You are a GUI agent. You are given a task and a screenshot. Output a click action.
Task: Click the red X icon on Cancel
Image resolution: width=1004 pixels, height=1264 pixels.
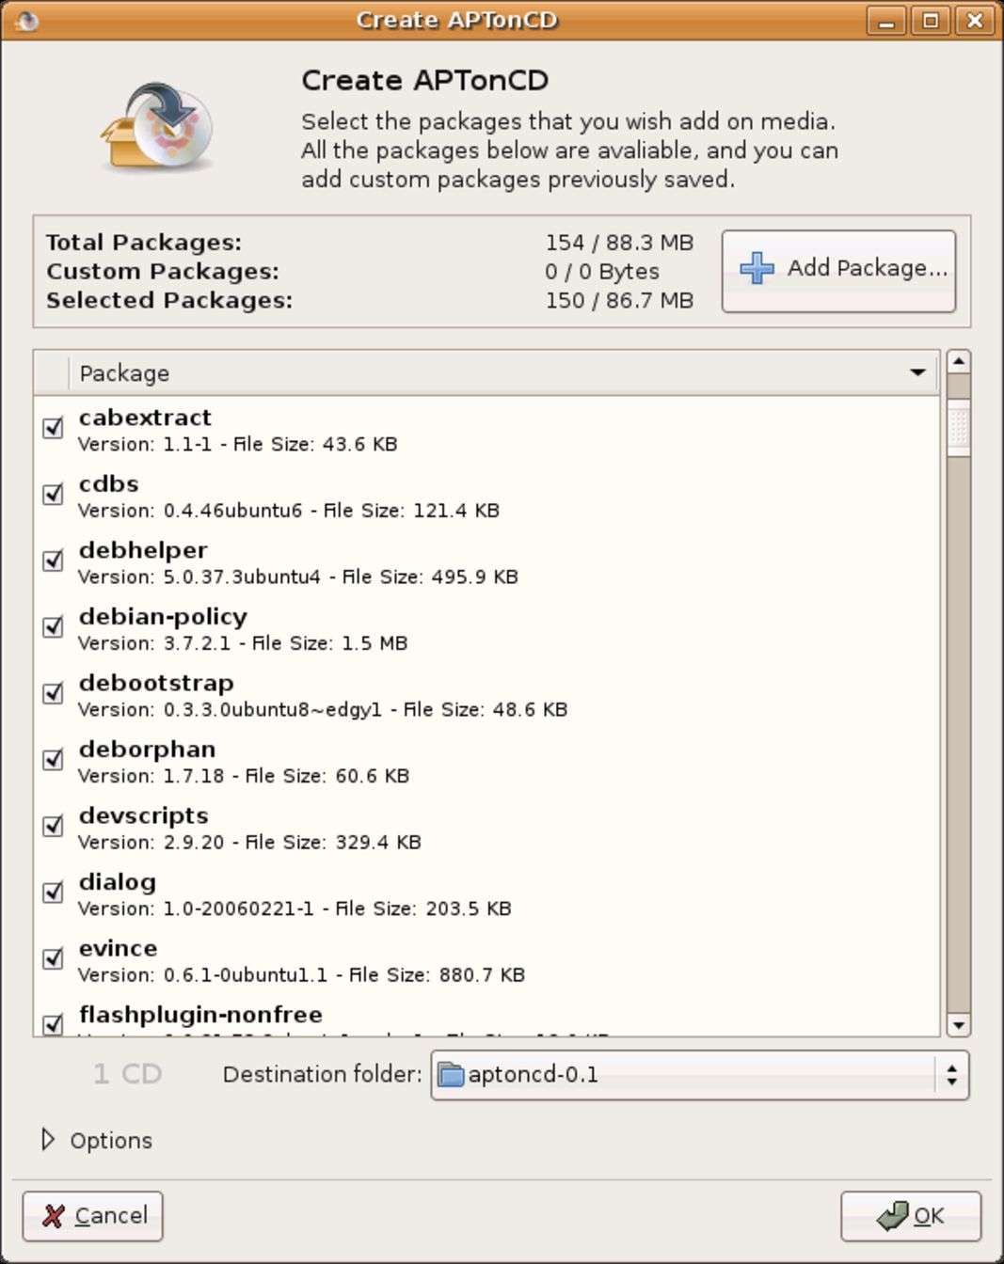(x=54, y=1216)
